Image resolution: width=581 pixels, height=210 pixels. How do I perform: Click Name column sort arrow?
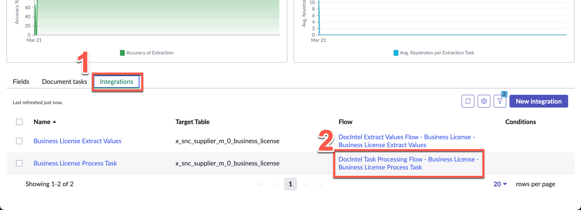tap(54, 122)
